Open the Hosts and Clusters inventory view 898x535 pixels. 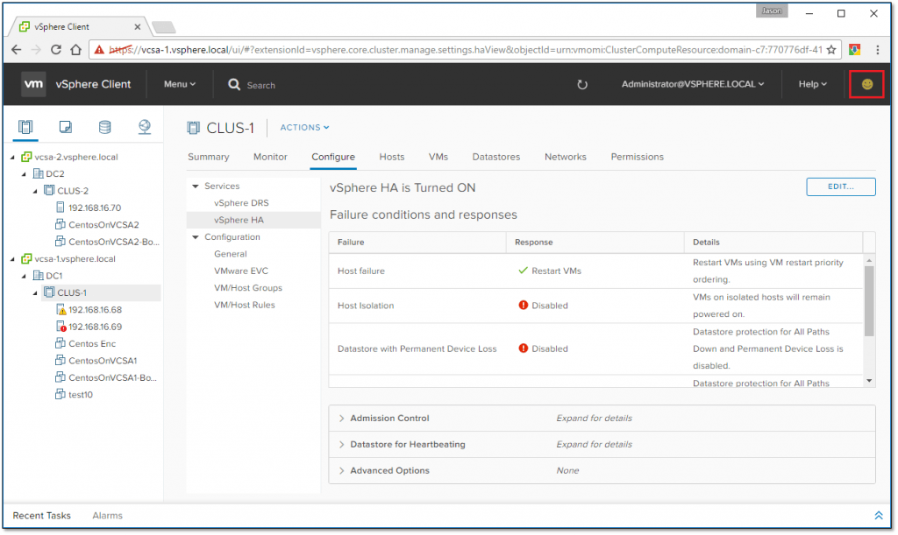pyautogui.click(x=25, y=127)
